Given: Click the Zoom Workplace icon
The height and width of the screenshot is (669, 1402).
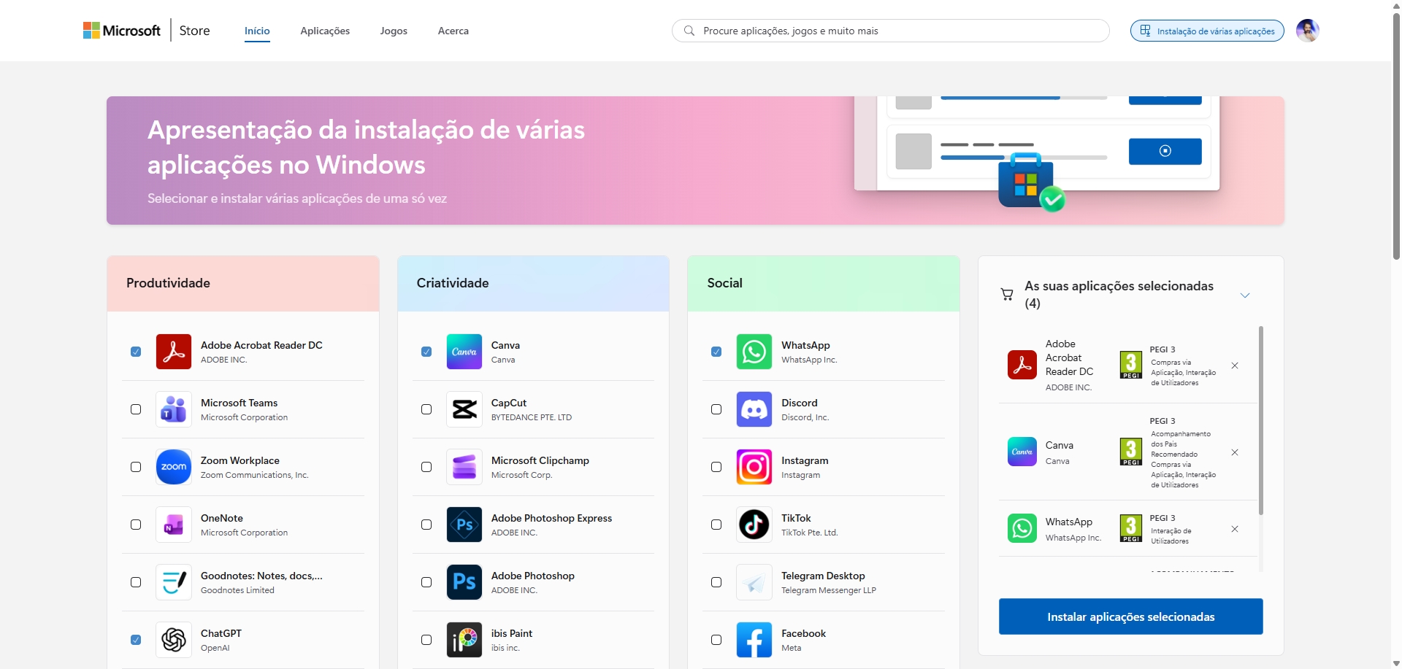Looking at the screenshot, I should [x=173, y=467].
